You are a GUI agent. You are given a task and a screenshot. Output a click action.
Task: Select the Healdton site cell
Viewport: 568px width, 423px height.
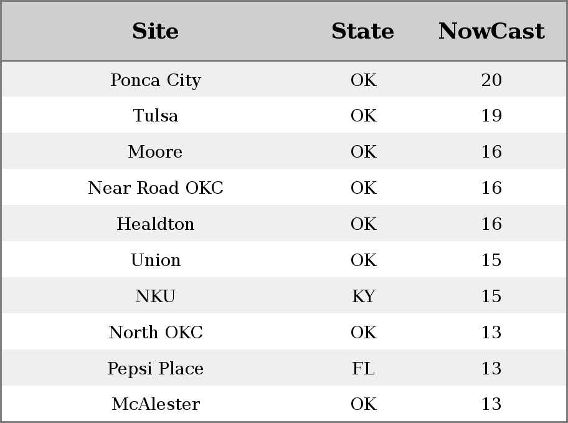(156, 224)
